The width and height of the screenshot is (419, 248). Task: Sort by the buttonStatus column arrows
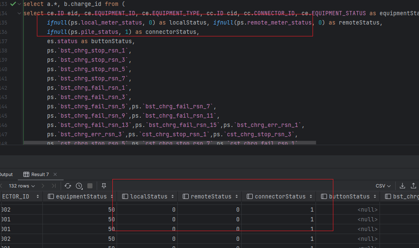coord(375,196)
